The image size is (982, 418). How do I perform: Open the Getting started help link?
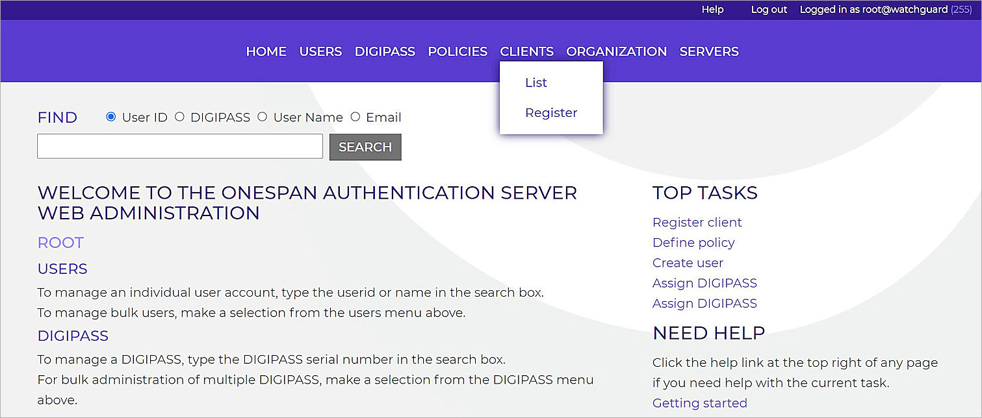pyautogui.click(x=700, y=402)
